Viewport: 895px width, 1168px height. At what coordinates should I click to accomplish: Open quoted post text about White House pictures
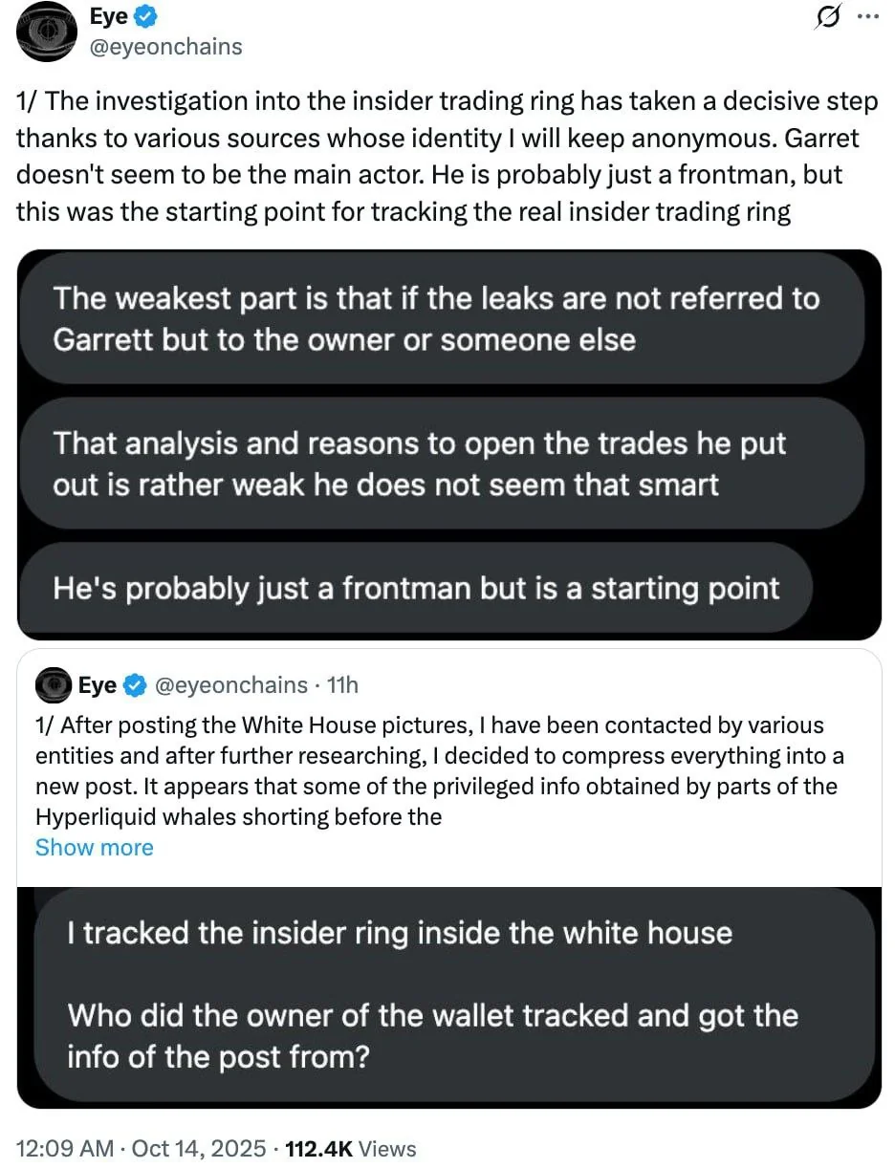point(439,770)
